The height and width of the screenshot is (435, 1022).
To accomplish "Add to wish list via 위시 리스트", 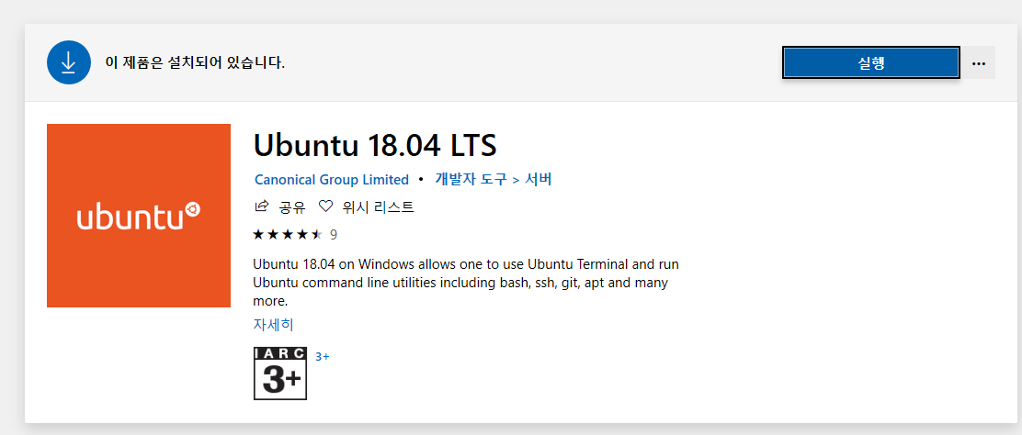I will [379, 207].
